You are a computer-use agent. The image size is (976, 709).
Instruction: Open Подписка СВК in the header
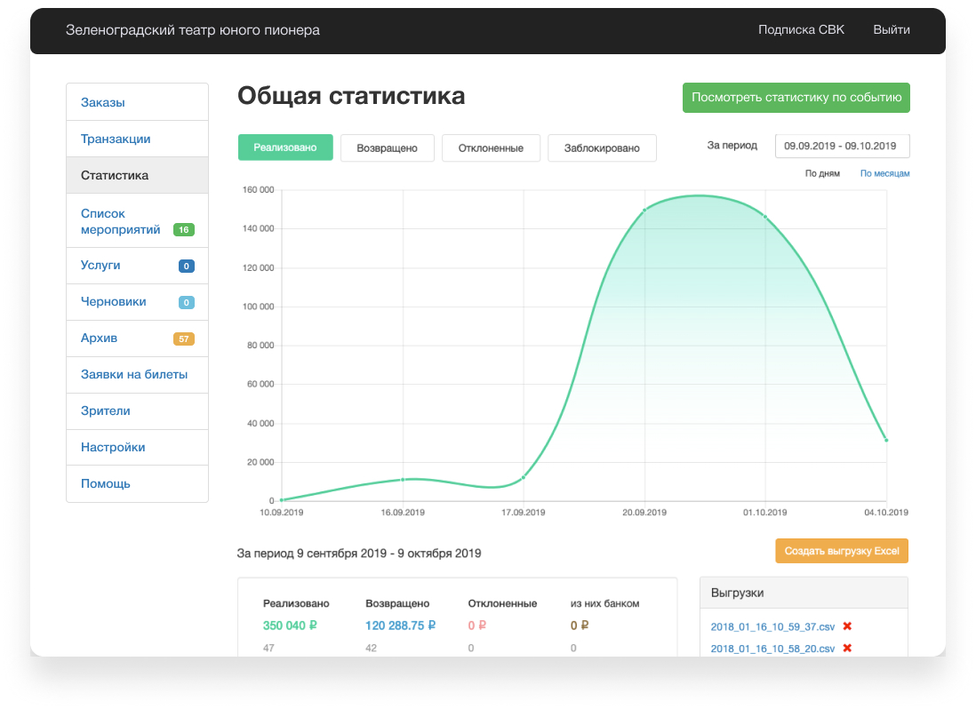pyautogui.click(x=801, y=30)
